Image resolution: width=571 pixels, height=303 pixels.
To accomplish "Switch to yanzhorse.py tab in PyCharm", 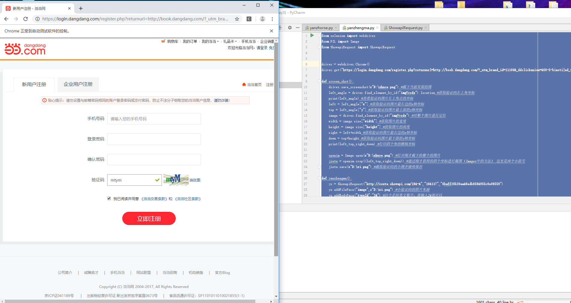I will pyautogui.click(x=321, y=28).
